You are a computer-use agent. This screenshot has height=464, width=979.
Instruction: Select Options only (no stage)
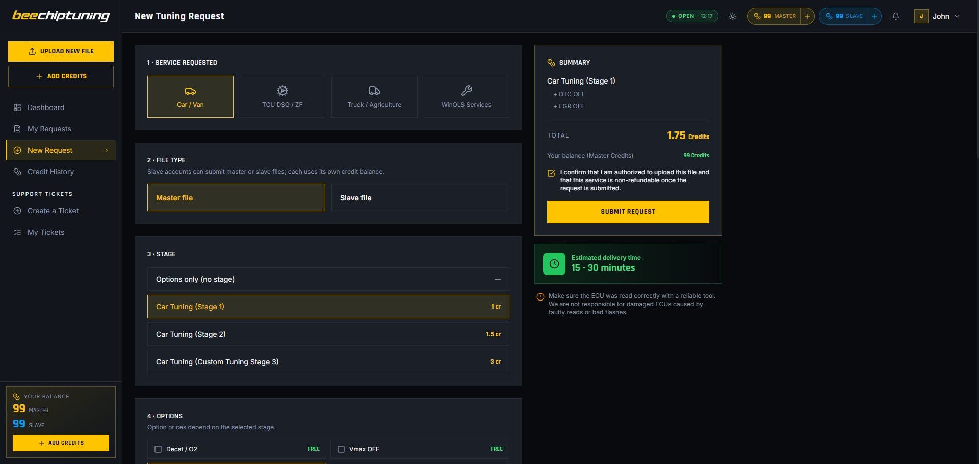(x=328, y=279)
